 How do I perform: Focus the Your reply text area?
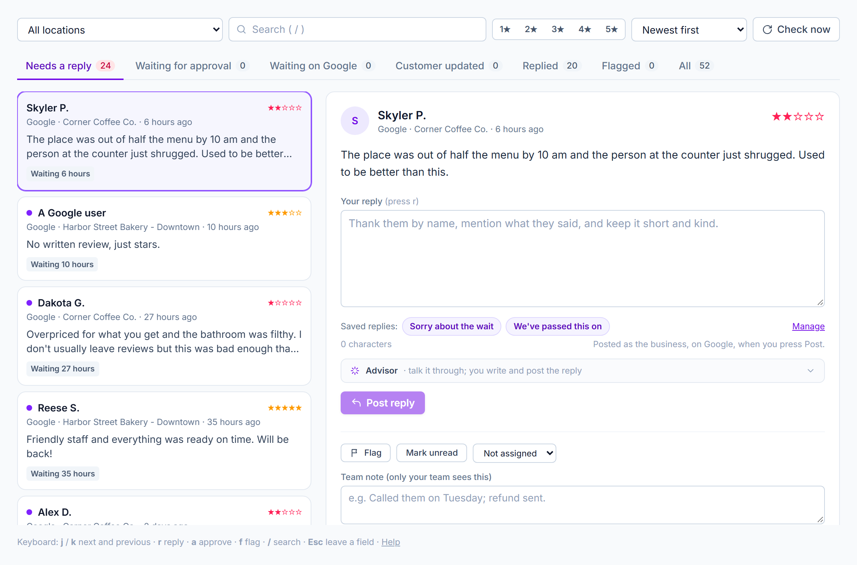[x=582, y=259]
